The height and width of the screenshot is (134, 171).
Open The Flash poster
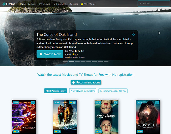[24, 117]
